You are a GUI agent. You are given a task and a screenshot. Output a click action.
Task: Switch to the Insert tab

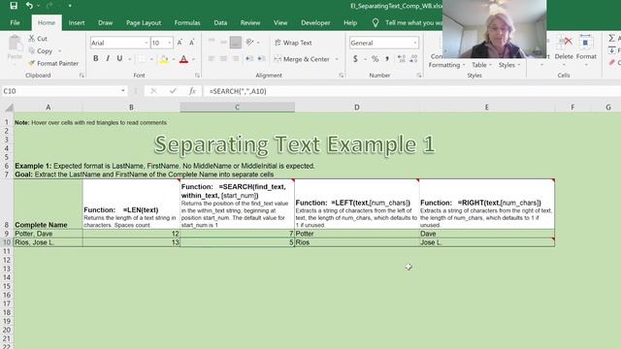pyautogui.click(x=77, y=22)
